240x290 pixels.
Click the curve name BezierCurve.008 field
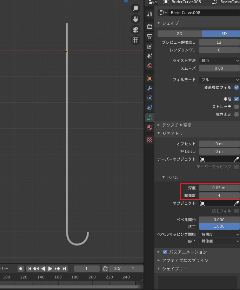coord(204,13)
